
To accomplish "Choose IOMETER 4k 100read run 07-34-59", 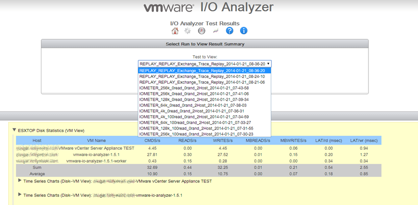I will point(194,117).
